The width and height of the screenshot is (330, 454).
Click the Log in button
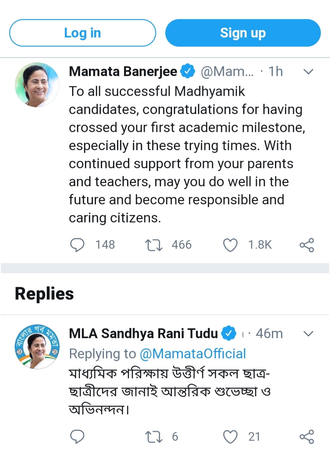tap(82, 33)
